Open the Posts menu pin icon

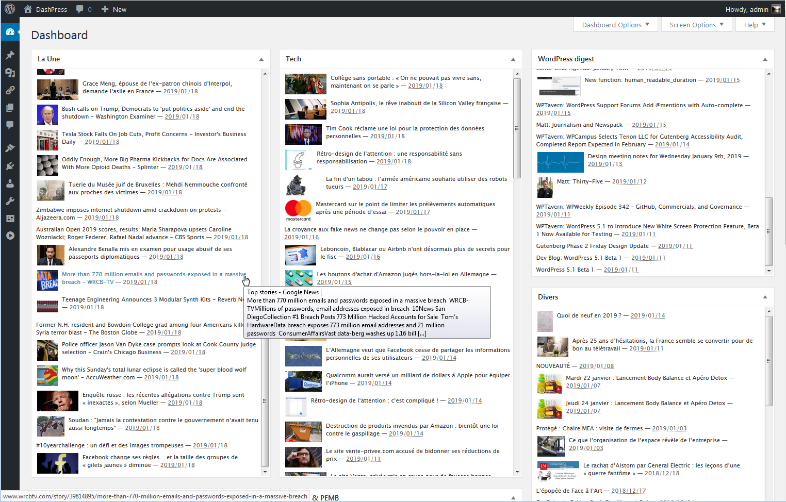(x=10, y=55)
